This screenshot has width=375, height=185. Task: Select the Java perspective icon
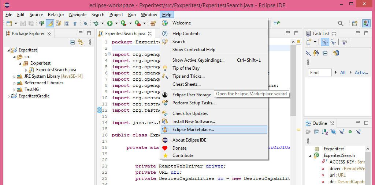(x=366, y=23)
